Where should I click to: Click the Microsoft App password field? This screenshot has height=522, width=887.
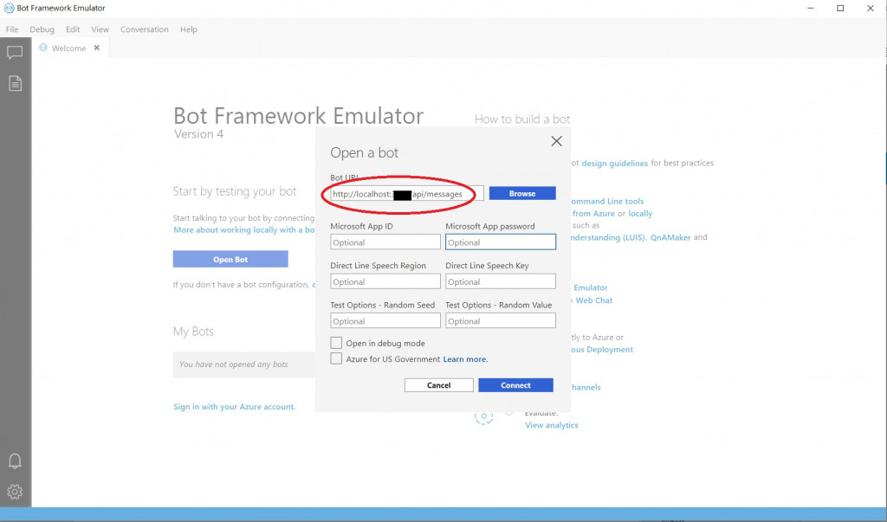pyautogui.click(x=500, y=242)
